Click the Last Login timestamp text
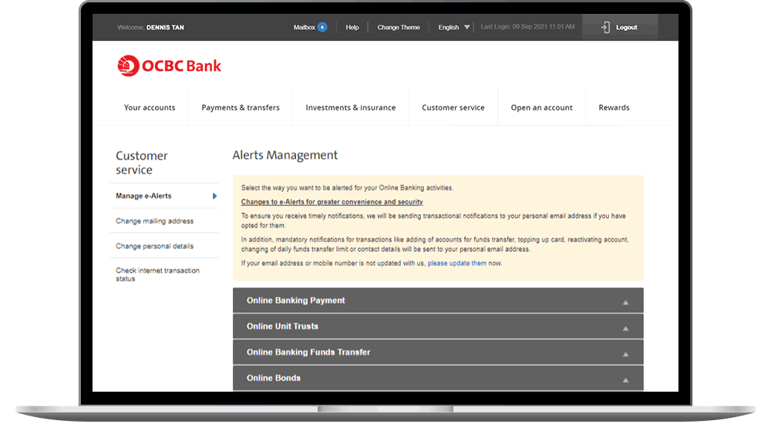Image resolution: width=771 pixels, height=424 pixels. (527, 26)
